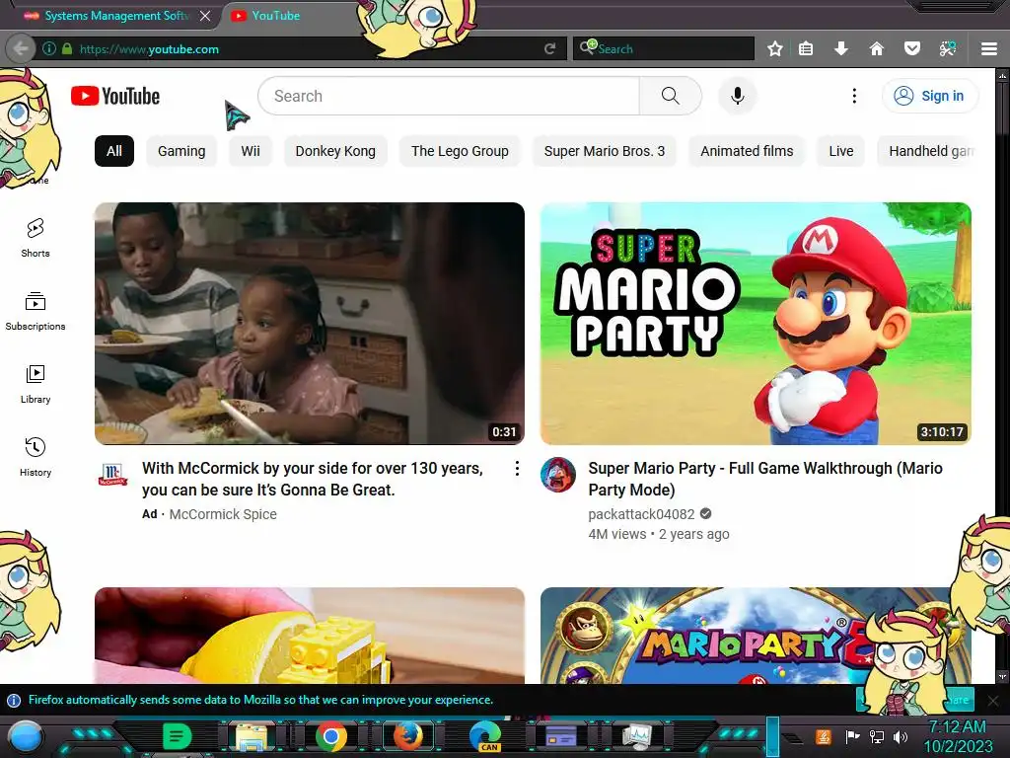Open Library in the sidebar

36,384
